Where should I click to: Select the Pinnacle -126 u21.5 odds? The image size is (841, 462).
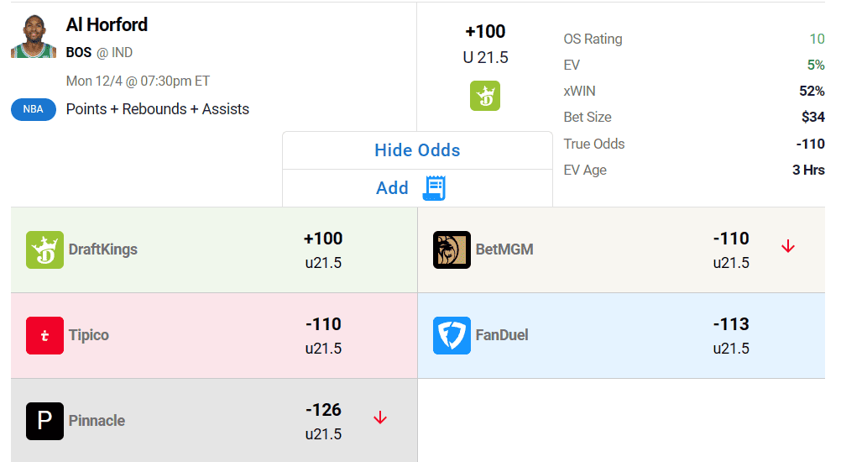214,421
